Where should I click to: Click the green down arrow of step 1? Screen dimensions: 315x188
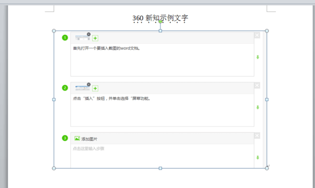coord(258,57)
